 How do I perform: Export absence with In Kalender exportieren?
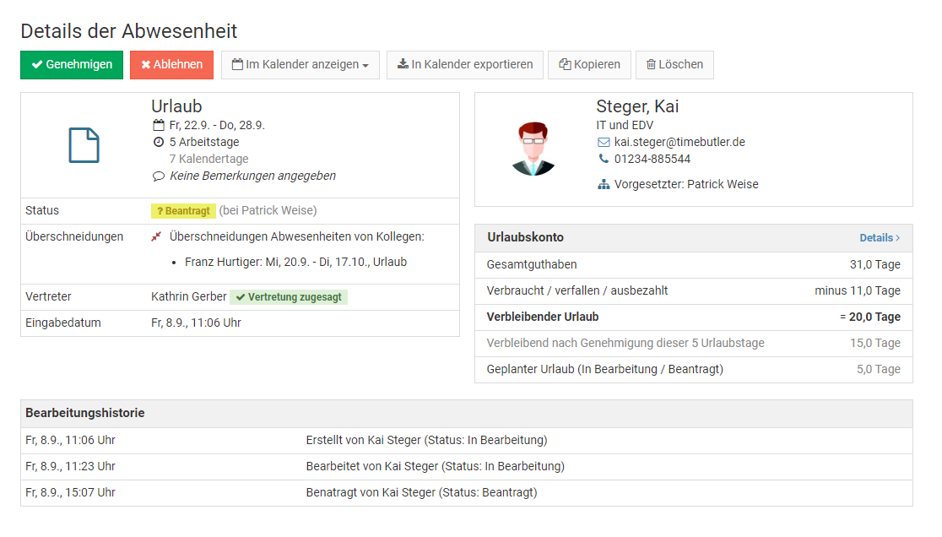point(465,65)
